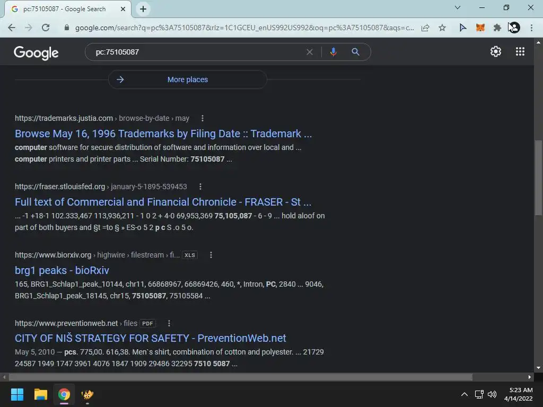Open the Windows Start menu
This screenshot has height=407, width=543.
(17, 394)
